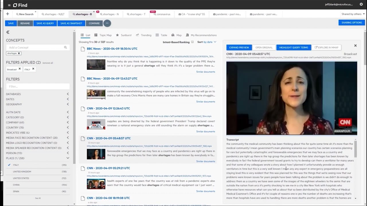367x206 pixels.
Task: Remove the shortages concept chip
Action: (19, 53)
